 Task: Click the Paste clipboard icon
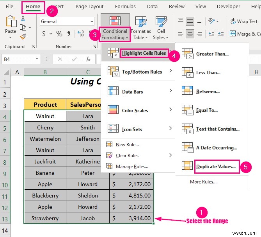(x=11, y=21)
